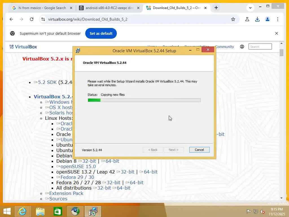This screenshot has height=217, width=289.
Task: Switch to Supermium browser taskbar icon
Action: (75, 211)
